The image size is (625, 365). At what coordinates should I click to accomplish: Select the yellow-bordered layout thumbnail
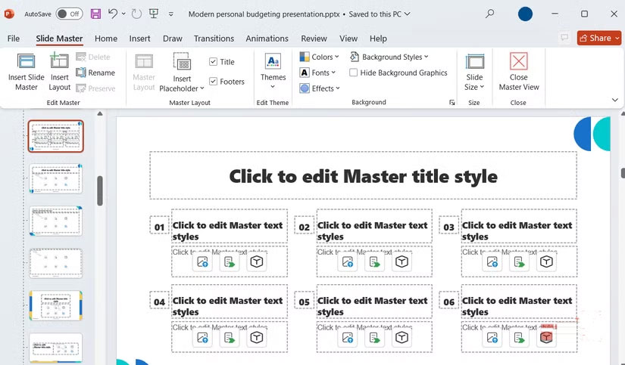[x=55, y=305]
